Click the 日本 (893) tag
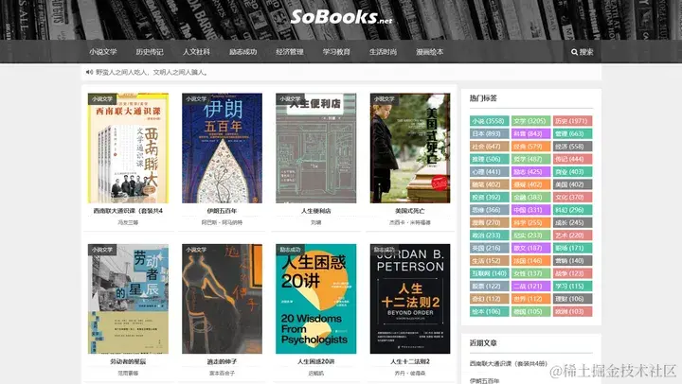Viewport: 682px width, 384px height. 490,133
